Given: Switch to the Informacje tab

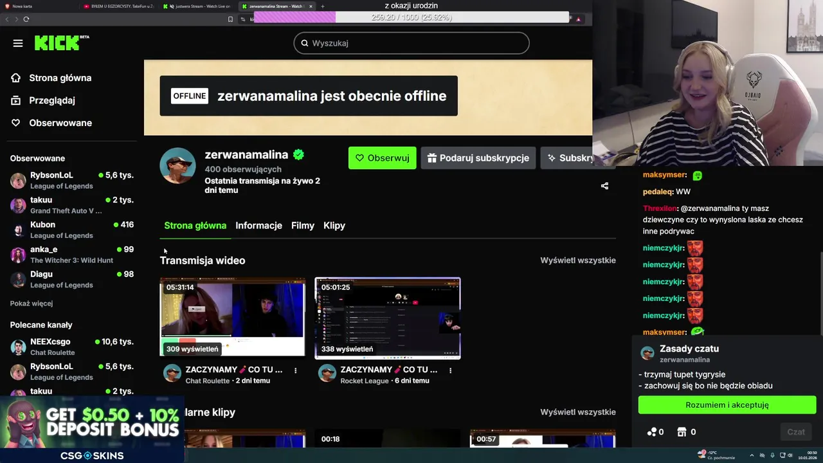Looking at the screenshot, I should 258,226.
